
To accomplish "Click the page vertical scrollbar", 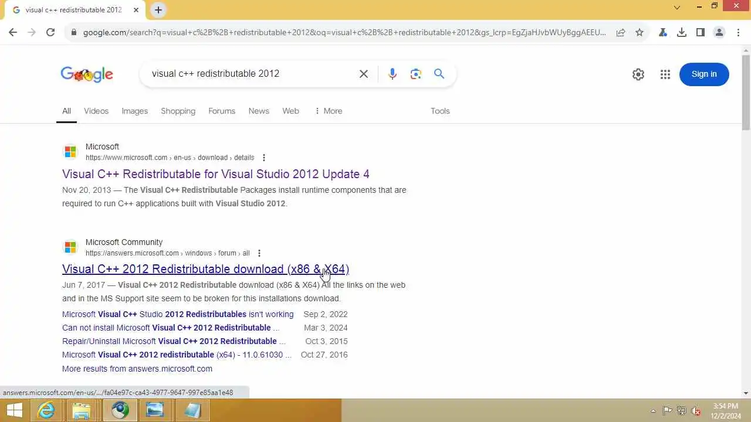I will tap(746, 93).
